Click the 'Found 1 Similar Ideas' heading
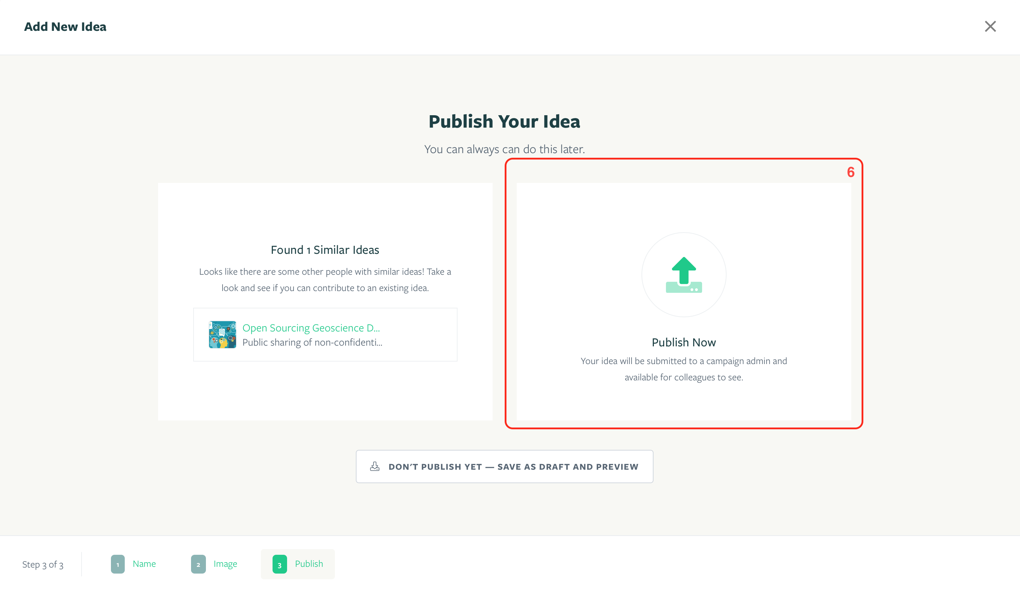The image size is (1020, 592). [x=325, y=250]
